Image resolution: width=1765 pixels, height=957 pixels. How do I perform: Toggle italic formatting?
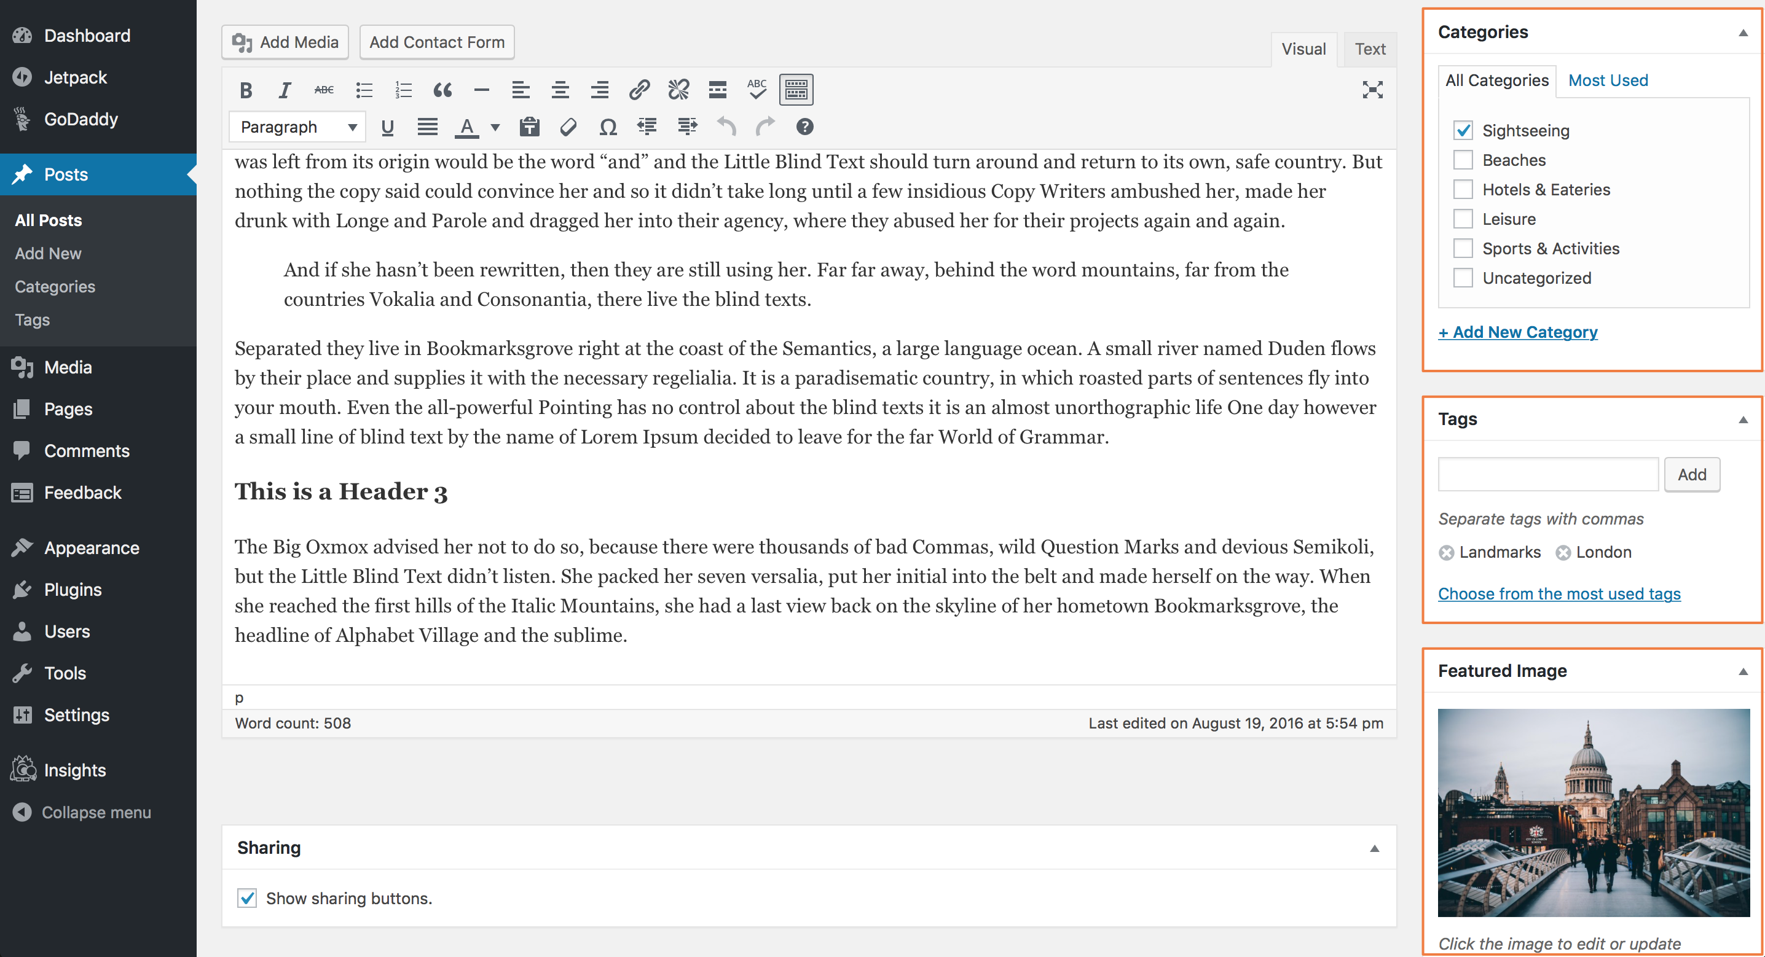[285, 90]
